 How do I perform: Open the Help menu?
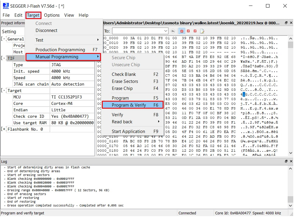tap(83, 15)
